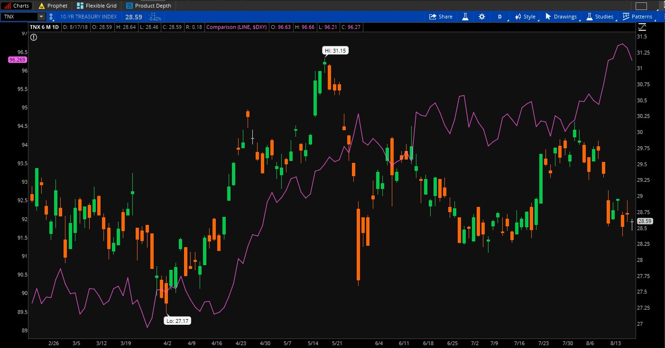Click the chart grid layout rectangle icon
Image resolution: width=665 pixels, height=348 pixels.
click(641, 6)
